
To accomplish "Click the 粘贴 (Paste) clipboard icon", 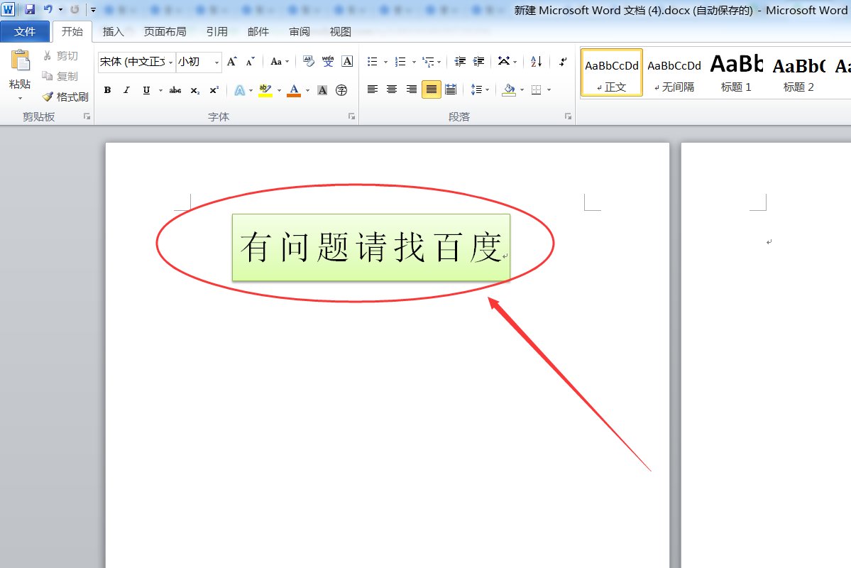I will tap(20, 60).
